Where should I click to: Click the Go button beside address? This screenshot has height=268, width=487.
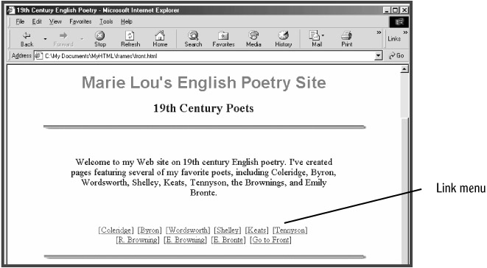[396, 55]
